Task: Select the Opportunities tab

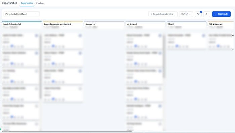Action: pos(27,3)
